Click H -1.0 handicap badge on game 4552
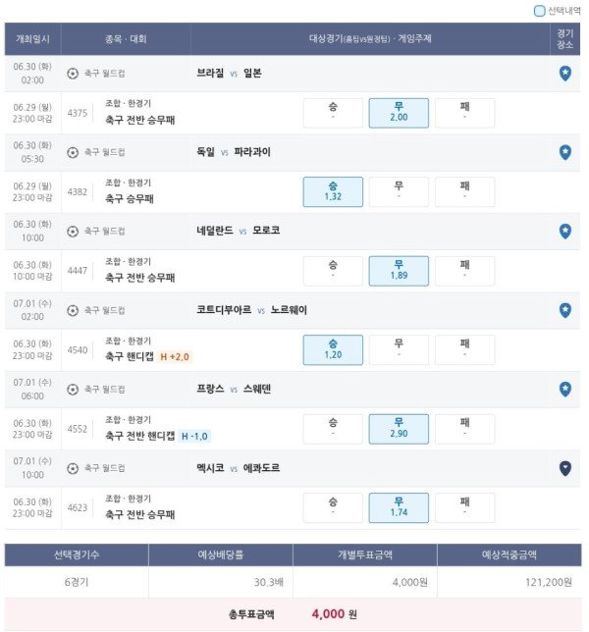This screenshot has height=632, width=589. (194, 436)
